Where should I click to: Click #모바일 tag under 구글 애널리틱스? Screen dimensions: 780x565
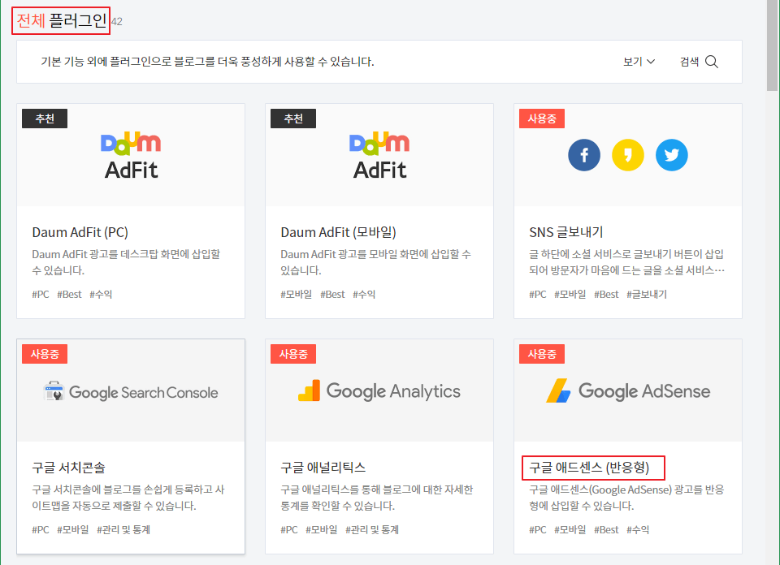click(x=322, y=530)
